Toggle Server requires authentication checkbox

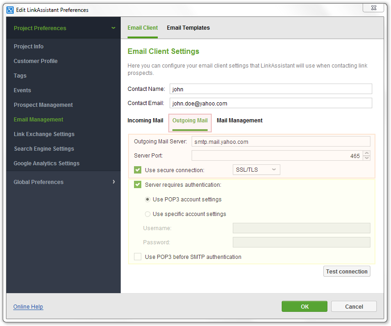pyautogui.click(x=138, y=184)
